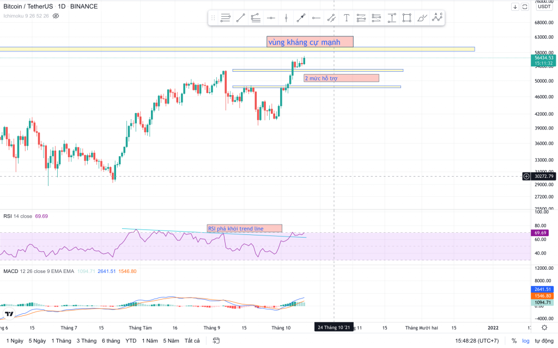Toggle log scale on price axis
Viewport: 558px width, 348px height.
(525, 341)
